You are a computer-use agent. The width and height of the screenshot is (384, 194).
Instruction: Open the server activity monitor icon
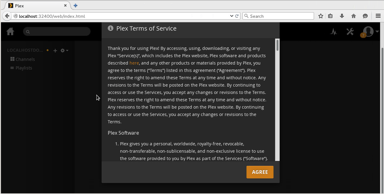(x=334, y=32)
